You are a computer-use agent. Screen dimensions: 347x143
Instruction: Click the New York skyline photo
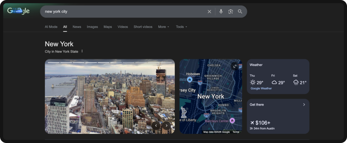(x=110, y=96)
